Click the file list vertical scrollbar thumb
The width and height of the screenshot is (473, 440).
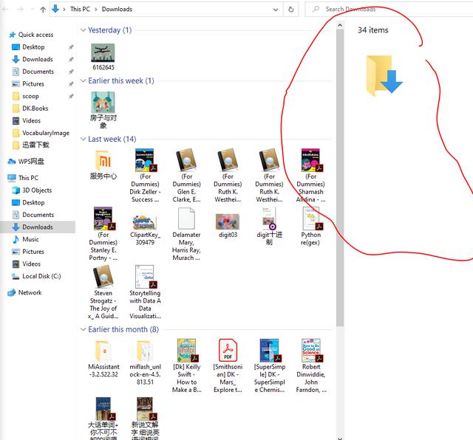pos(340,178)
